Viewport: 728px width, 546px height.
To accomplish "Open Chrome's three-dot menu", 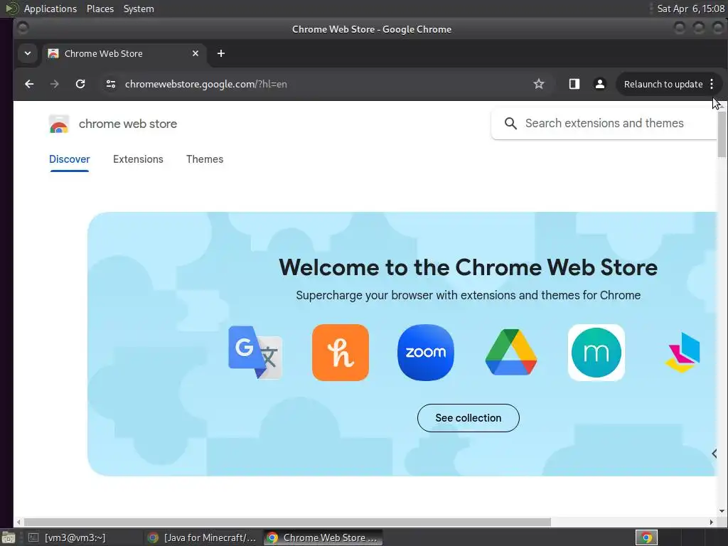I will [x=712, y=84].
